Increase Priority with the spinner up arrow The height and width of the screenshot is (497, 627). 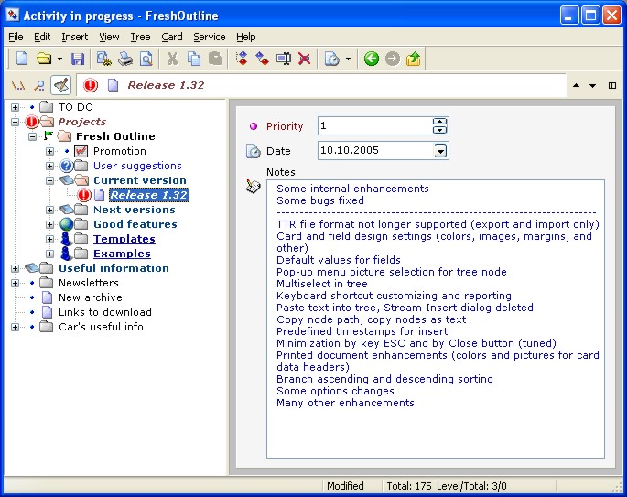[x=440, y=122]
